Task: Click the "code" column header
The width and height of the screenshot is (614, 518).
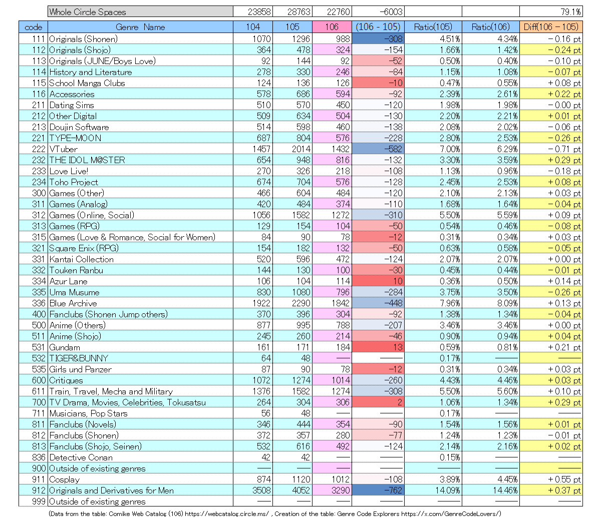Action: [x=33, y=27]
